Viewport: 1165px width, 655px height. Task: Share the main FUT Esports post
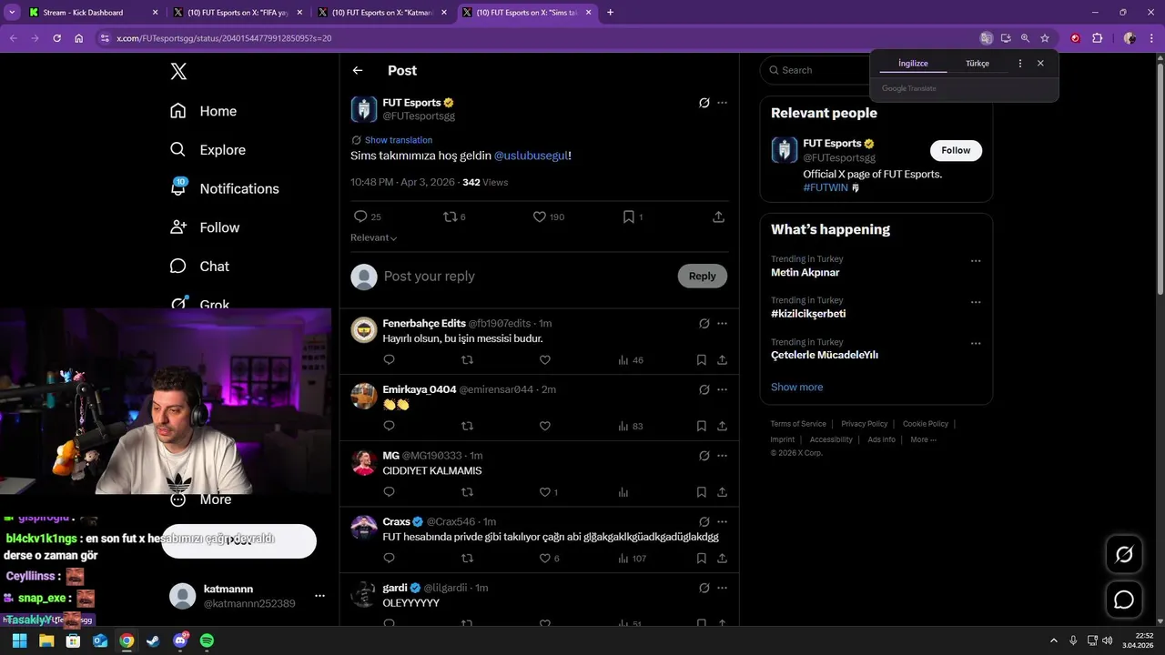[718, 217]
